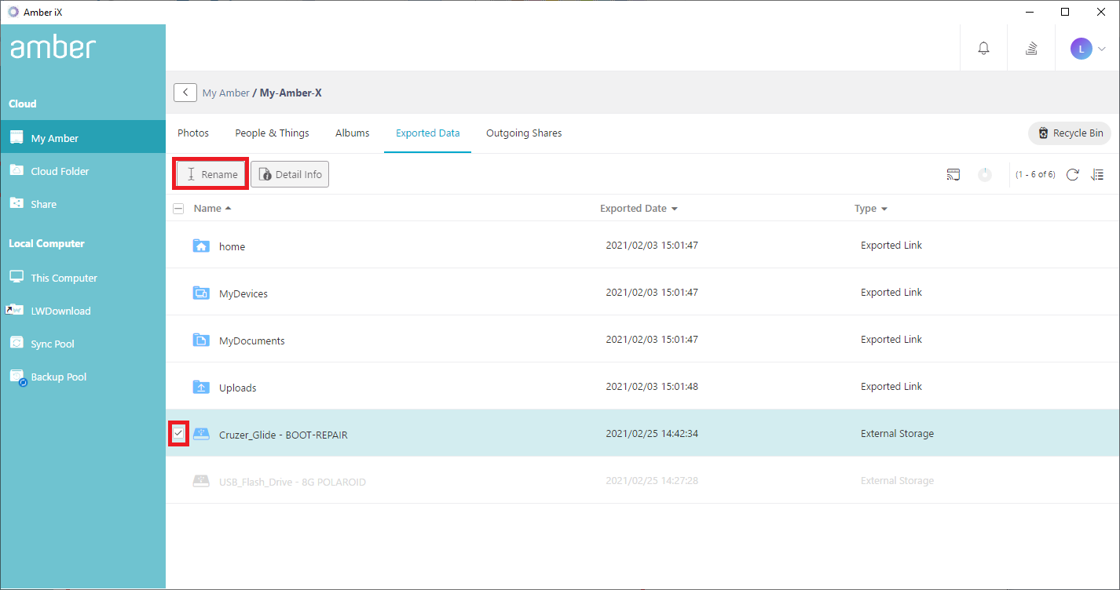The height and width of the screenshot is (590, 1120).
Task: Open the Recycle Bin
Action: click(x=1071, y=133)
